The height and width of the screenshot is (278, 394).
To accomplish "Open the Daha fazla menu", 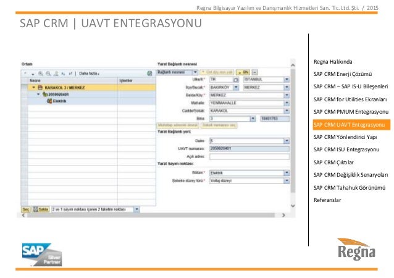I will coord(89,74).
